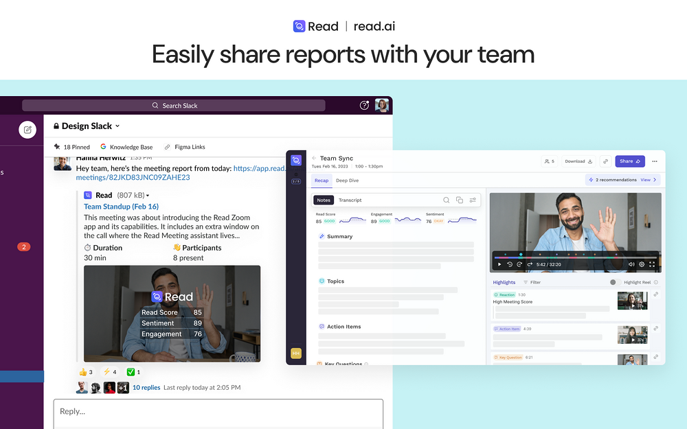Play Action Item highlight thumbnail

coord(632,335)
